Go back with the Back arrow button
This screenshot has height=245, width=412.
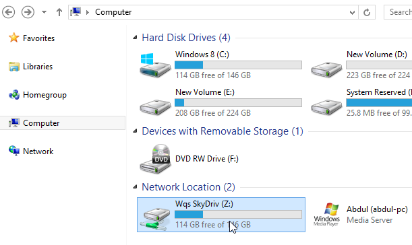[x=8, y=12]
